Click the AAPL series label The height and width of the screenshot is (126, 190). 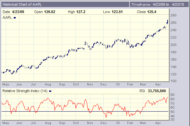point(7,18)
